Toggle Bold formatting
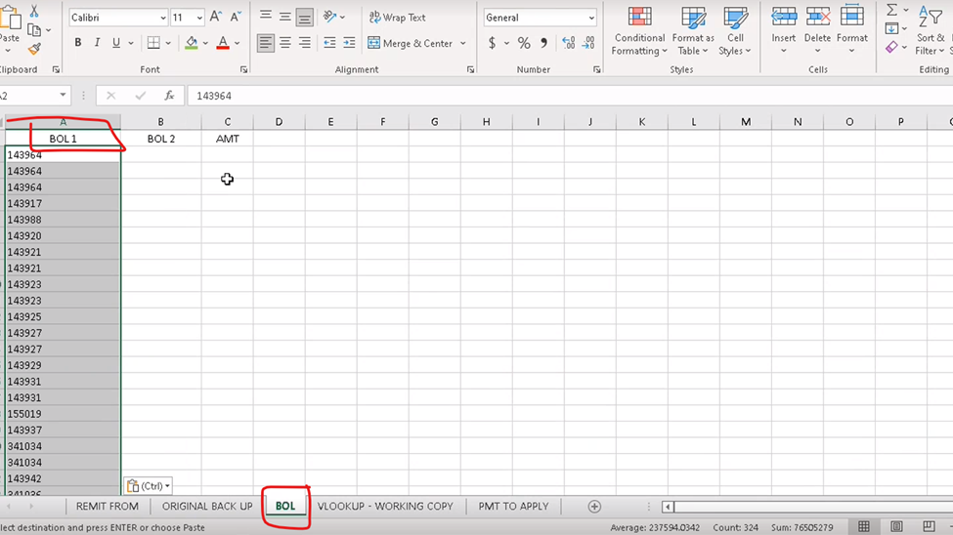This screenshot has height=535, width=953. (x=78, y=43)
